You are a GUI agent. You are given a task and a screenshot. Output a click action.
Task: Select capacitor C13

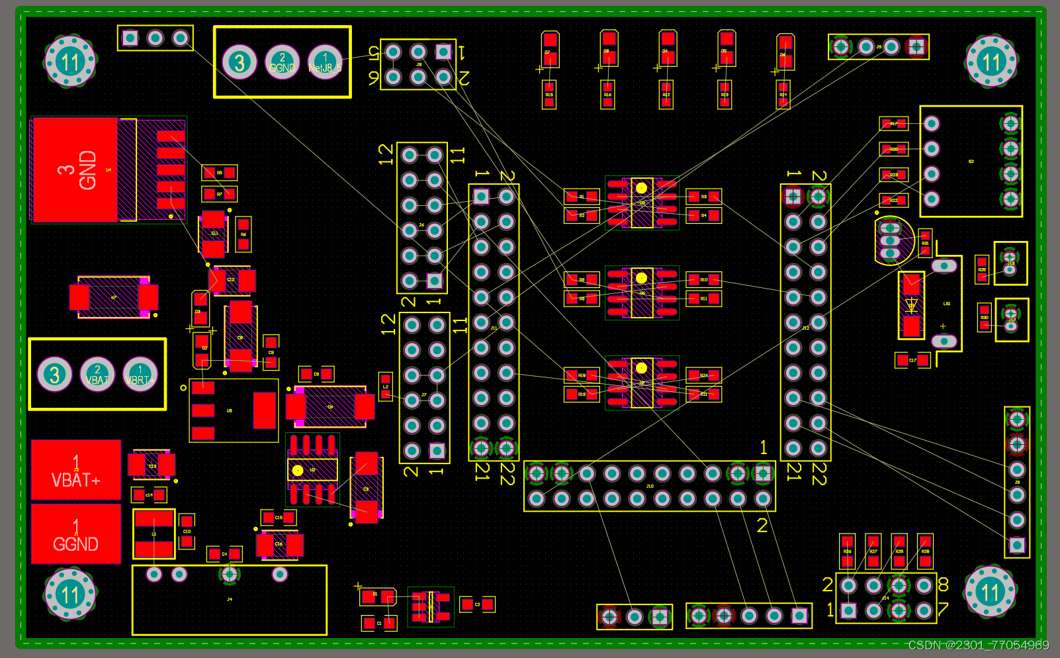tap(152, 465)
